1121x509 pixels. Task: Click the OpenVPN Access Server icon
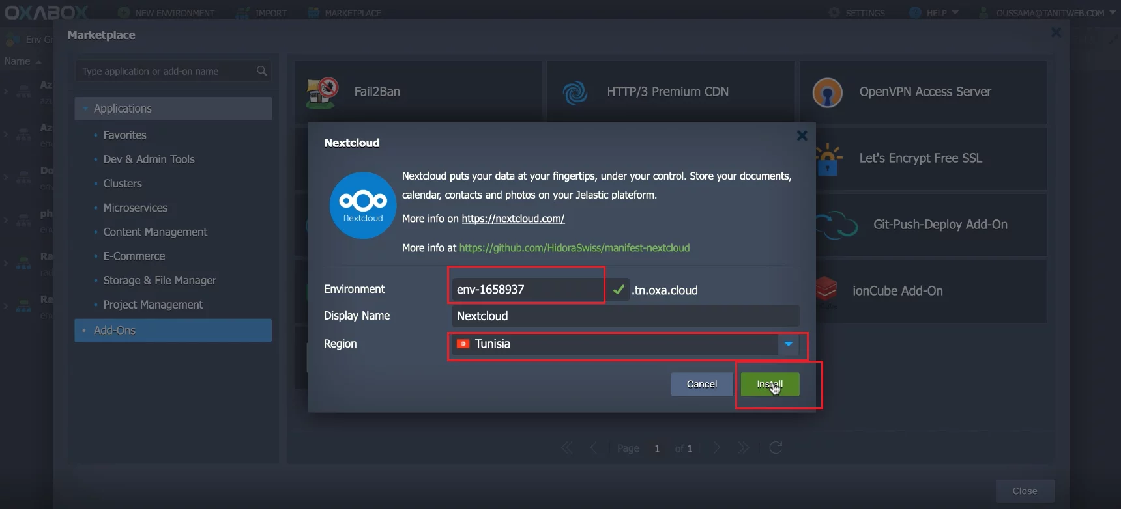click(x=828, y=92)
